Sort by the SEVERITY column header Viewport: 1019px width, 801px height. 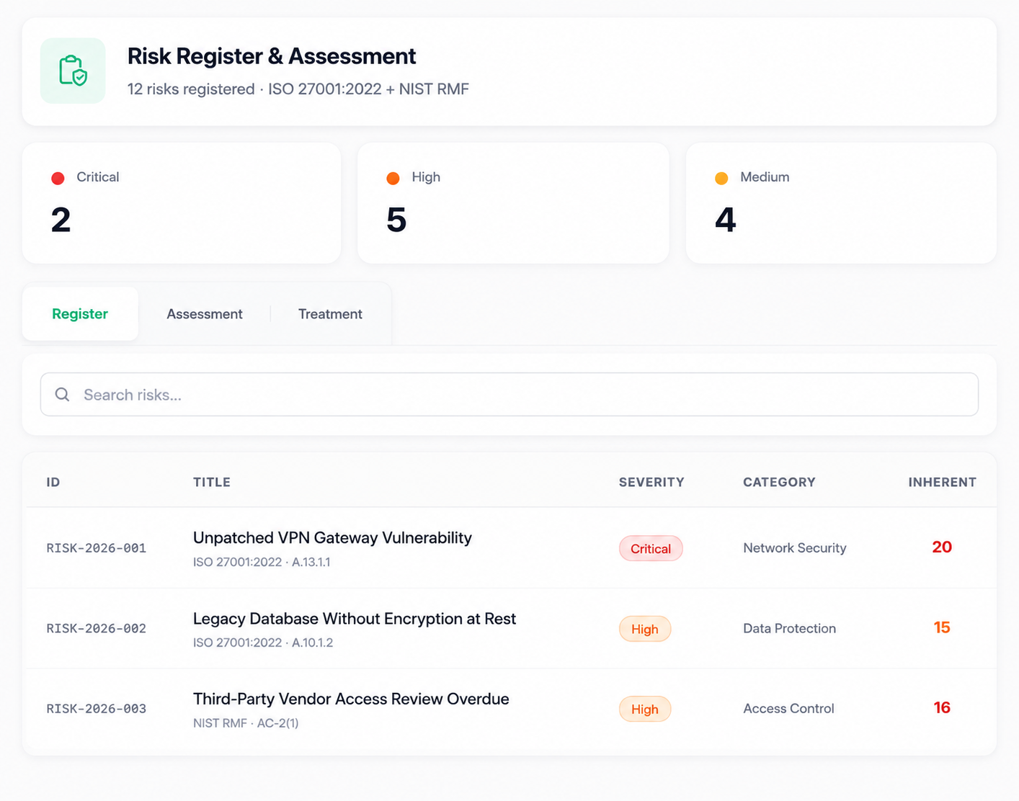coord(651,483)
